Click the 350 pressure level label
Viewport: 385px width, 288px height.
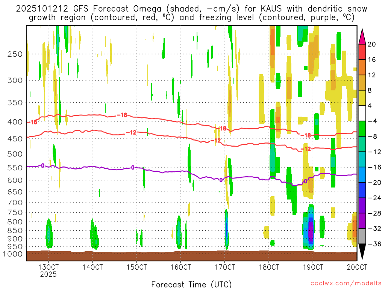click(x=15, y=103)
